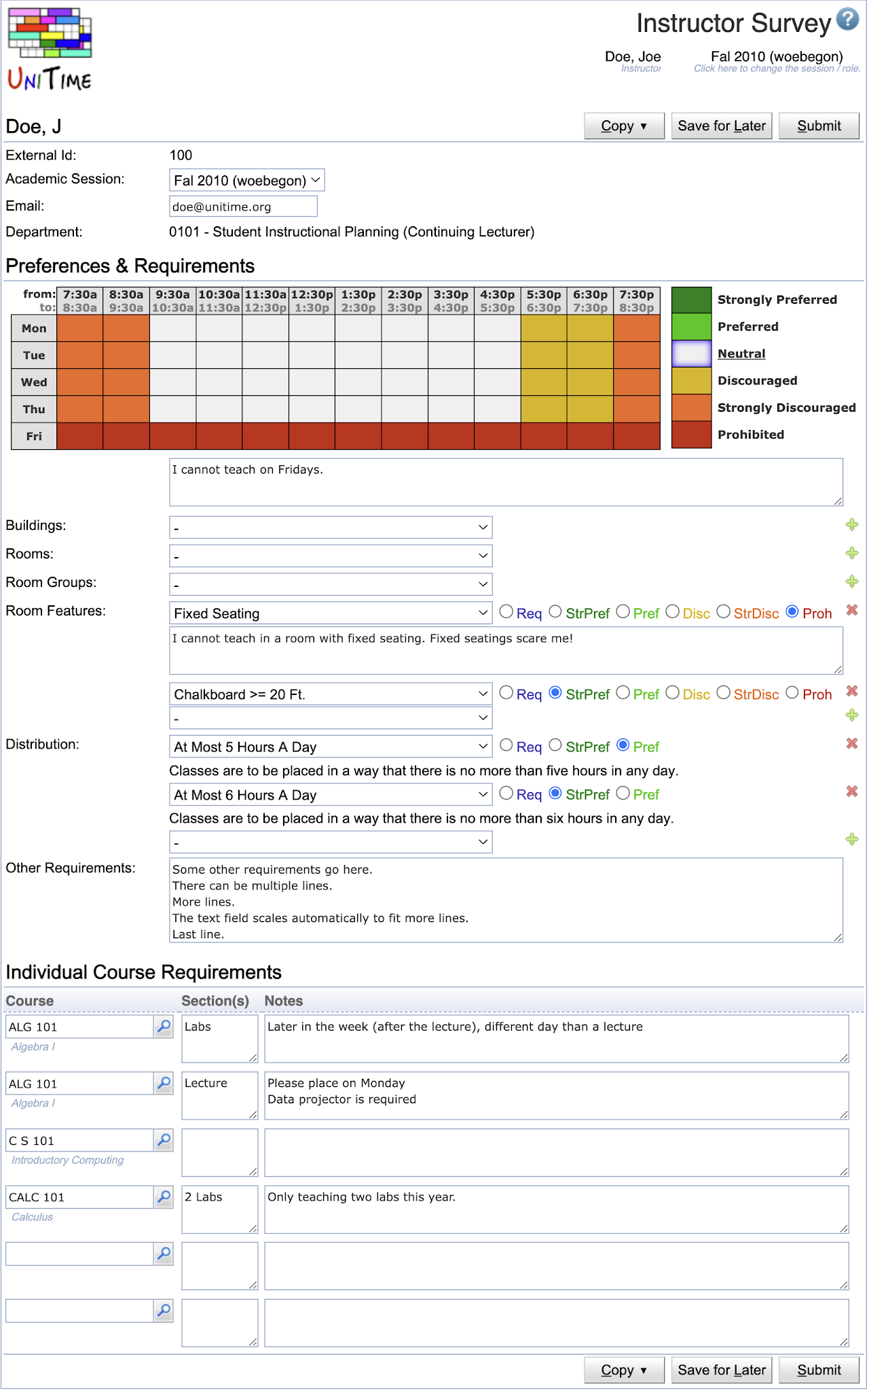
Task: Open the help question mark icon
Action: coord(847,20)
